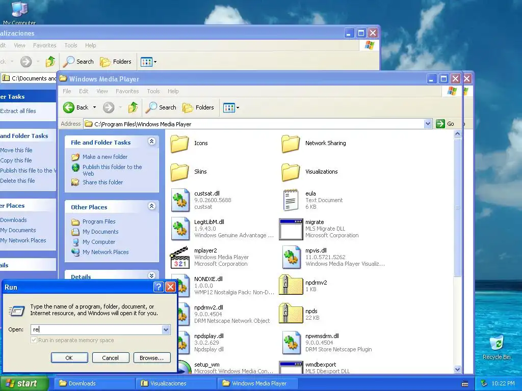Select the eula text document icon
This screenshot has width=522, height=391.
291,200
